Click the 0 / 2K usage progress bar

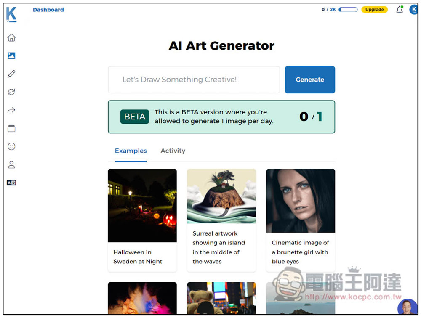(x=348, y=10)
